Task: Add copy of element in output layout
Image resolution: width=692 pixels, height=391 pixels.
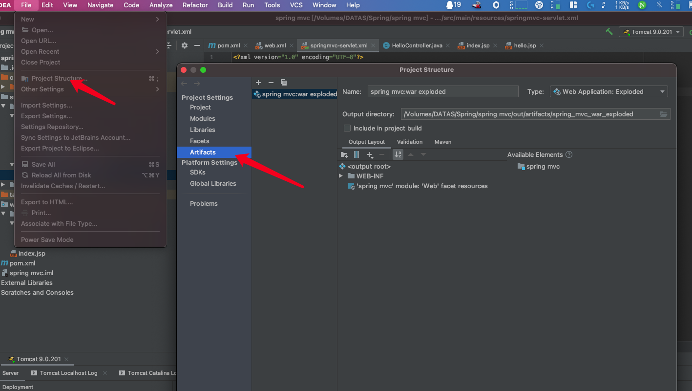Action: pyautogui.click(x=370, y=154)
